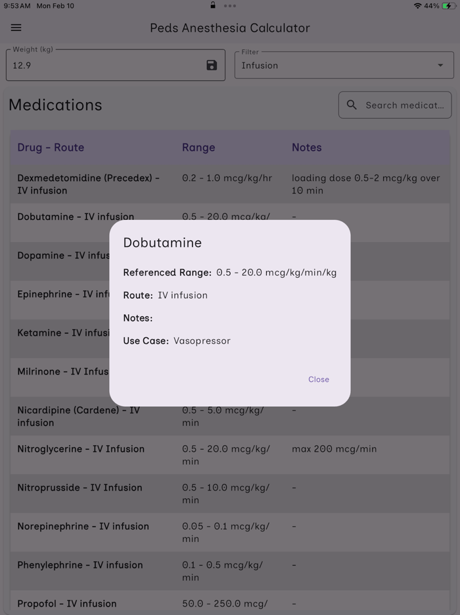Viewport: 460px width, 615px height.
Task: Click the Notes column header
Action: point(306,147)
